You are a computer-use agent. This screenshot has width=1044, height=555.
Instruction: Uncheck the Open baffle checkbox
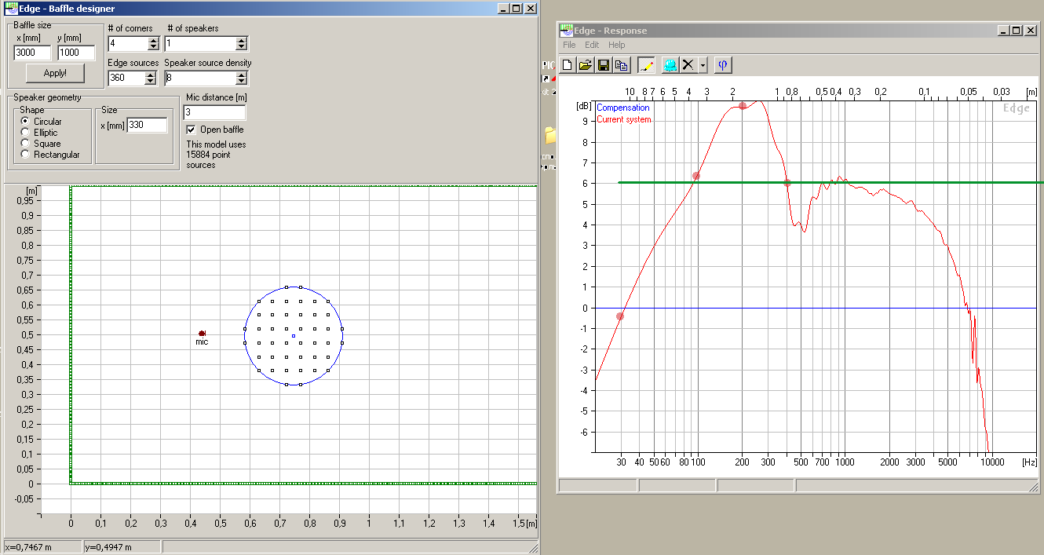(x=191, y=130)
